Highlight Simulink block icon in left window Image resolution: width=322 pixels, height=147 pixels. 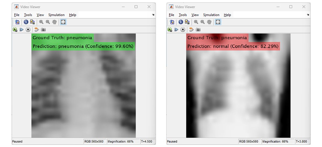[x=37, y=30]
